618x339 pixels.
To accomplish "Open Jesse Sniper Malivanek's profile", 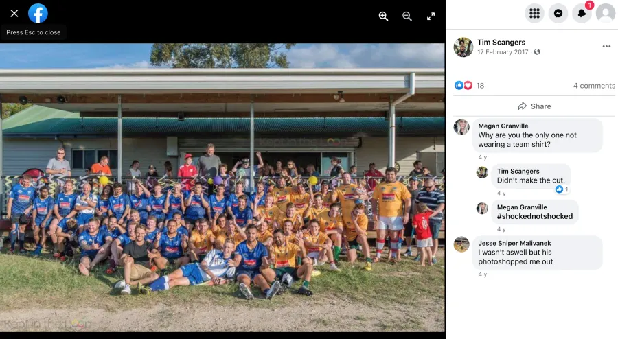I will pyautogui.click(x=514, y=243).
